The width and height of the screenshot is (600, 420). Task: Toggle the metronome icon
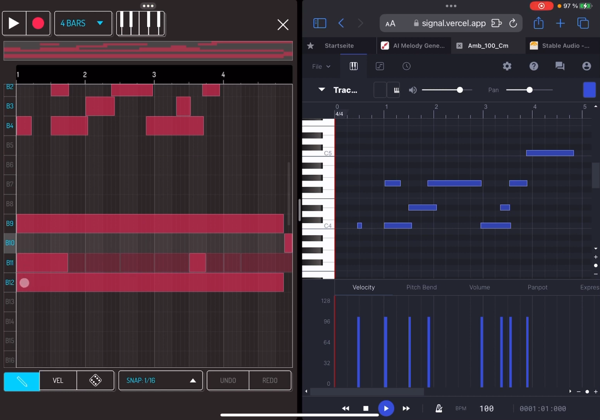(x=439, y=408)
